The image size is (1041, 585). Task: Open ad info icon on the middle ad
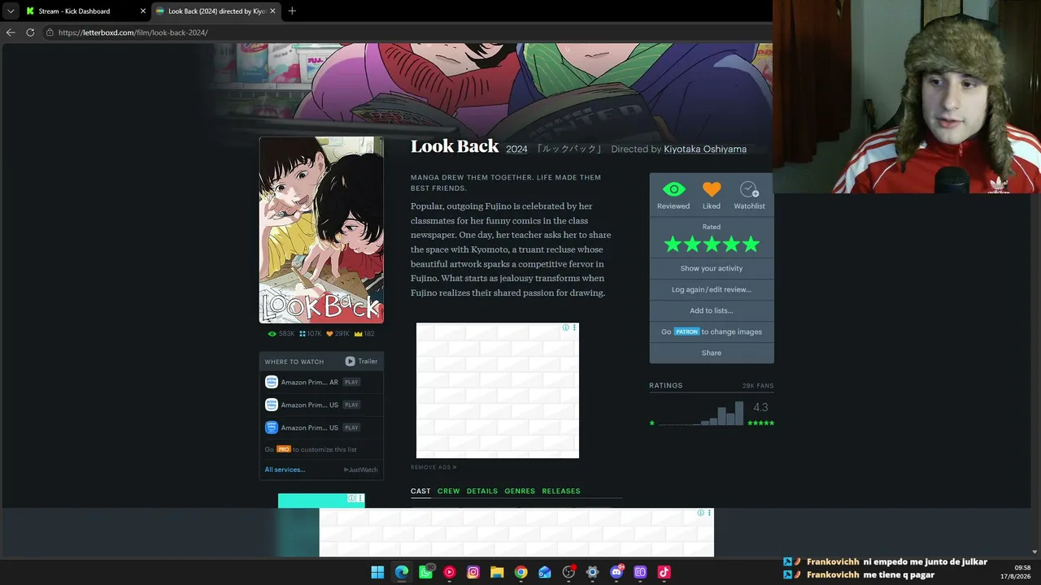click(x=566, y=327)
